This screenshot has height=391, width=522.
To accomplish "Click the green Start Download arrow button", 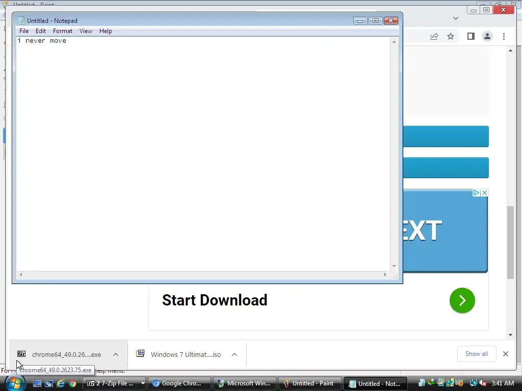I will [462, 300].
